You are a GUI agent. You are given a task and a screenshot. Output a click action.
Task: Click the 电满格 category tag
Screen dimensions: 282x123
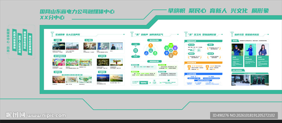(x=58, y=40)
